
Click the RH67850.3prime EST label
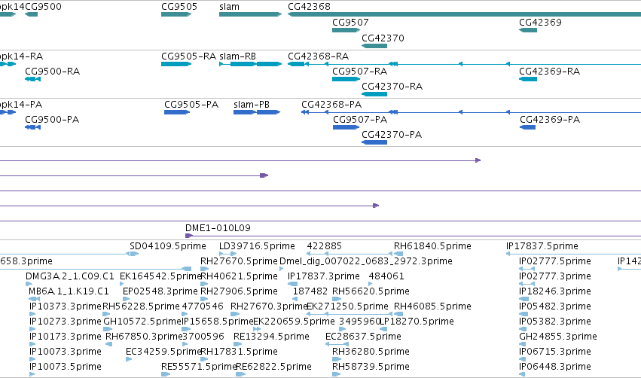coord(144,337)
